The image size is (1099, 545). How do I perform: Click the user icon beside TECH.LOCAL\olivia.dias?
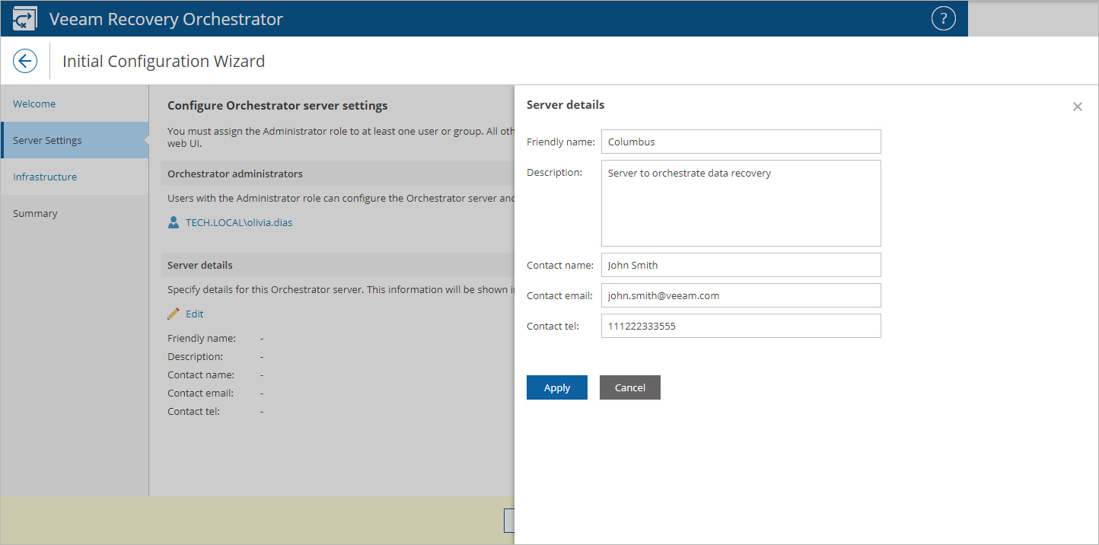(x=174, y=223)
